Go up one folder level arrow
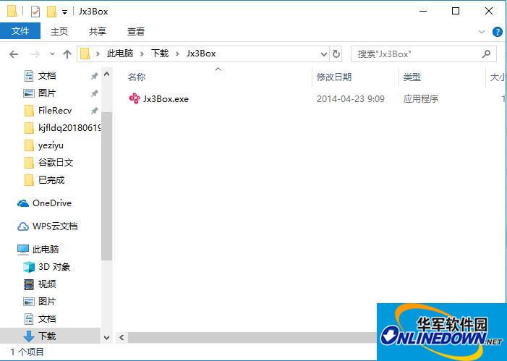Viewport: 507px width, 361px height. [x=67, y=54]
